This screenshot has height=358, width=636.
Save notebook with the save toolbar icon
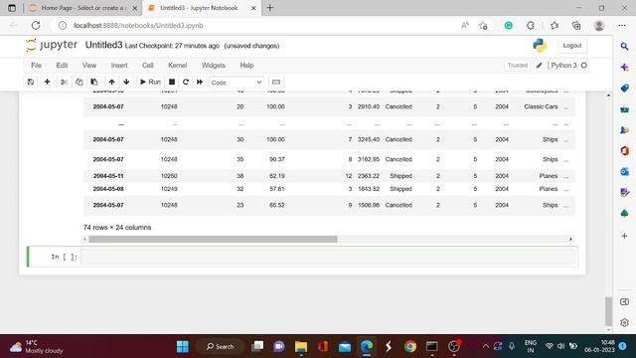[31, 82]
